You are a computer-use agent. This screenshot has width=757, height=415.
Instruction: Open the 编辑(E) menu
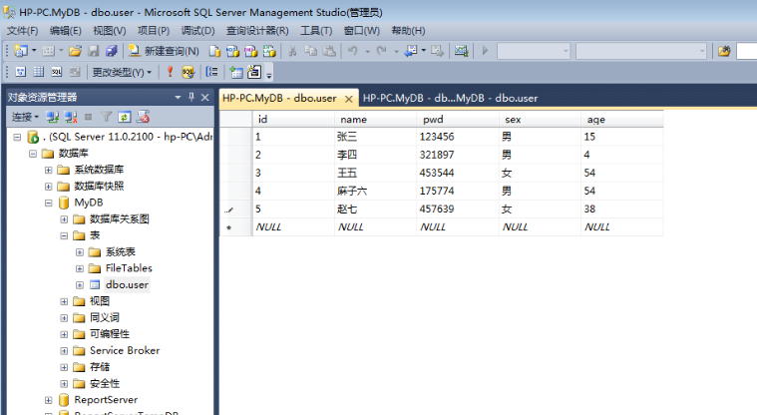pyautogui.click(x=65, y=31)
